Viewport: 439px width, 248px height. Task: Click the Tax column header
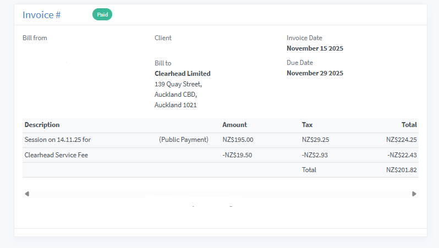pyautogui.click(x=307, y=125)
